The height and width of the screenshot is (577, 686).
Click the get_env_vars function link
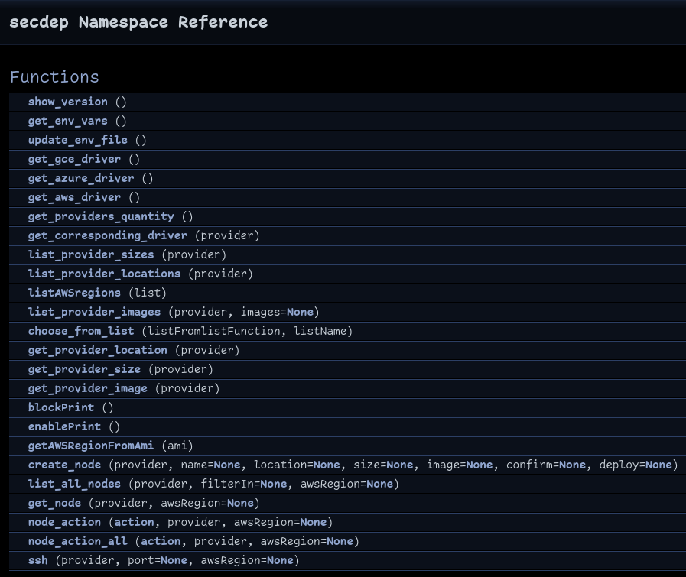[67, 121]
